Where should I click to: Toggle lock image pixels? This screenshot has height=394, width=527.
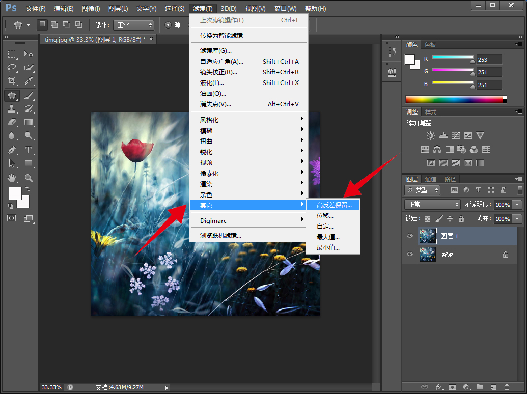pos(438,219)
